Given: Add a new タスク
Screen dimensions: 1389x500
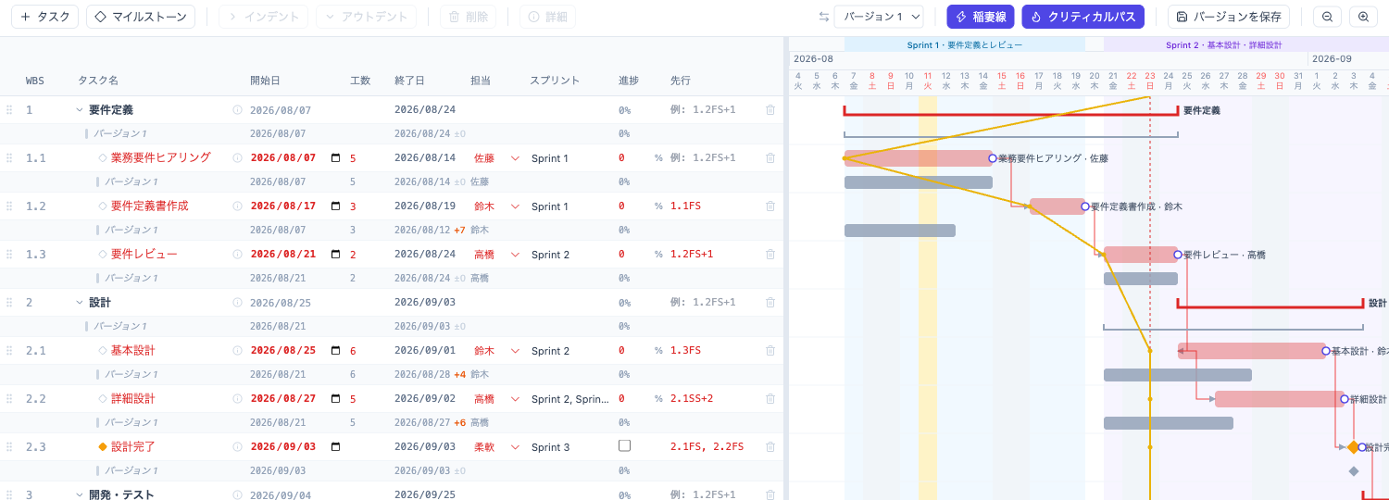Looking at the screenshot, I should 44,17.
